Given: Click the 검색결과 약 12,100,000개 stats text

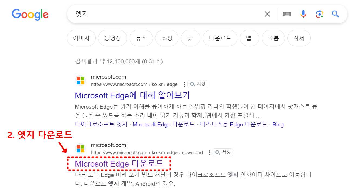Looking at the screenshot, I should point(119,61).
